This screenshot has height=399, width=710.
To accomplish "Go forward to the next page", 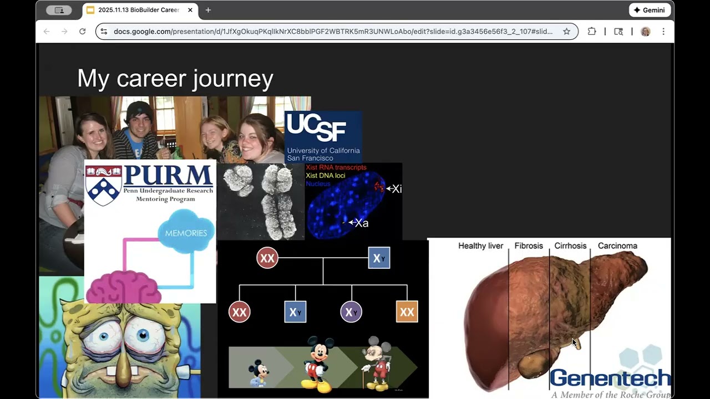I will [x=64, y=32].
